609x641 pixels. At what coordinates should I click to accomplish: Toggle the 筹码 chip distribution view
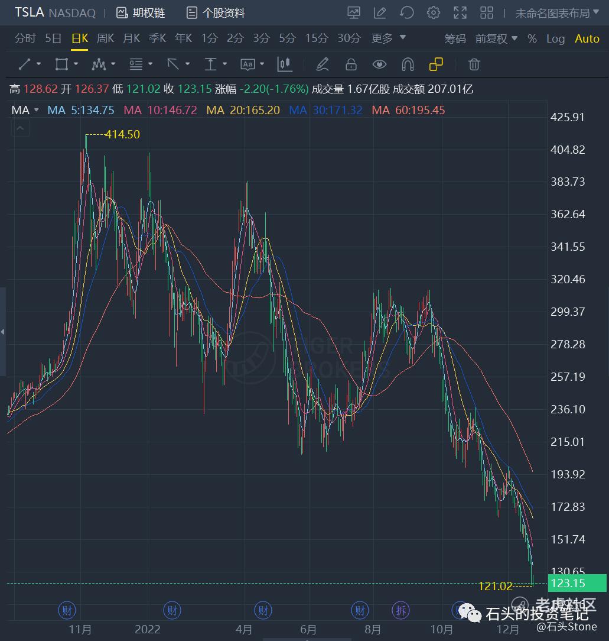[455, 38]
